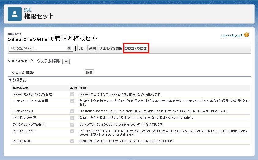The width and height of the screenshot is (258, 160).
Task: Click the magnifier icon in the search box
Action: (13, 48)
